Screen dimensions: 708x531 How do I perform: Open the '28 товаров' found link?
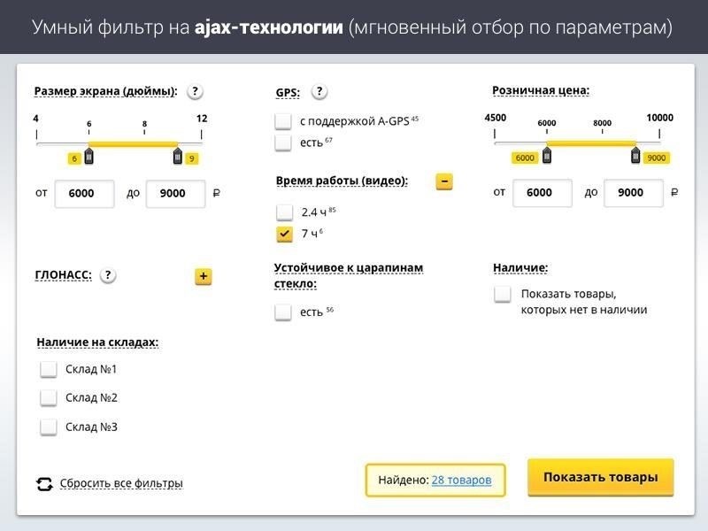click(461, 480)
